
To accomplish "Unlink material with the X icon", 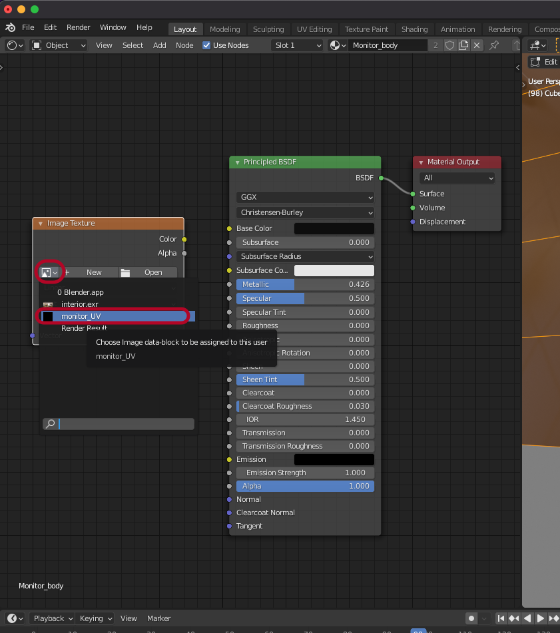I will coord(477,45).
